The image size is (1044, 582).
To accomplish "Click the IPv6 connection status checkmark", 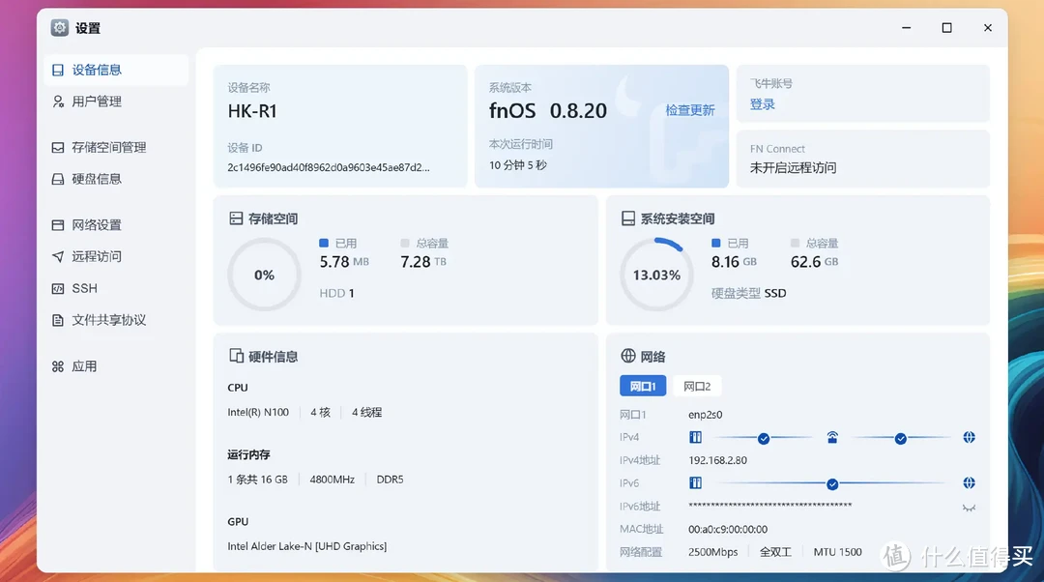I will click(832, 483).
